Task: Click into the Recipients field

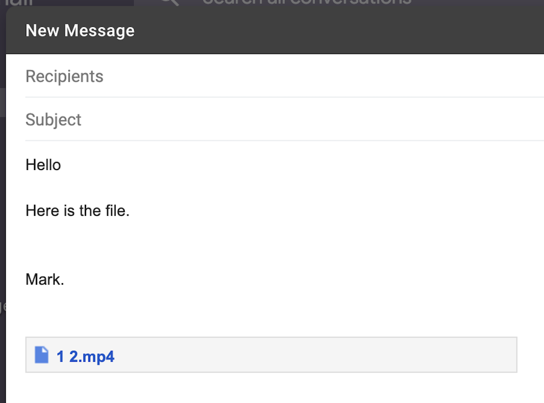Action: (x=272, y=76)
